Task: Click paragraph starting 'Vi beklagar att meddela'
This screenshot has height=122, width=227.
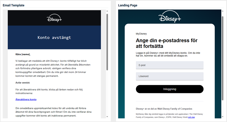Action: (x=53, y=68)
